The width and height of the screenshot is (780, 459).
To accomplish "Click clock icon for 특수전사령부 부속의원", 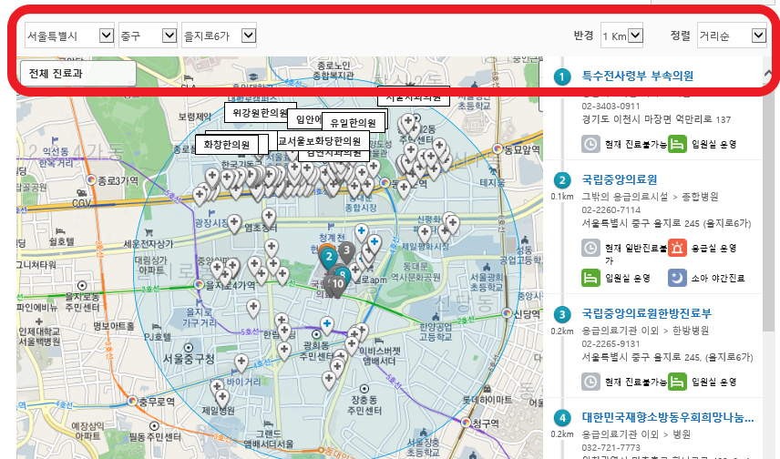I will pyautogui.click(x=590, y=144).
